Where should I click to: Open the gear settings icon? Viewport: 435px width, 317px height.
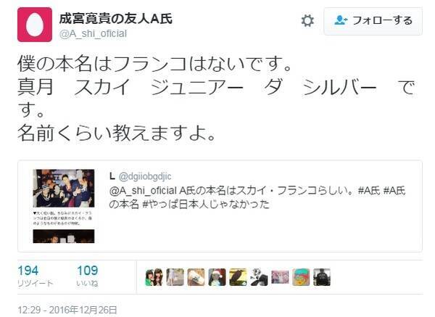[x=307, y=21]
